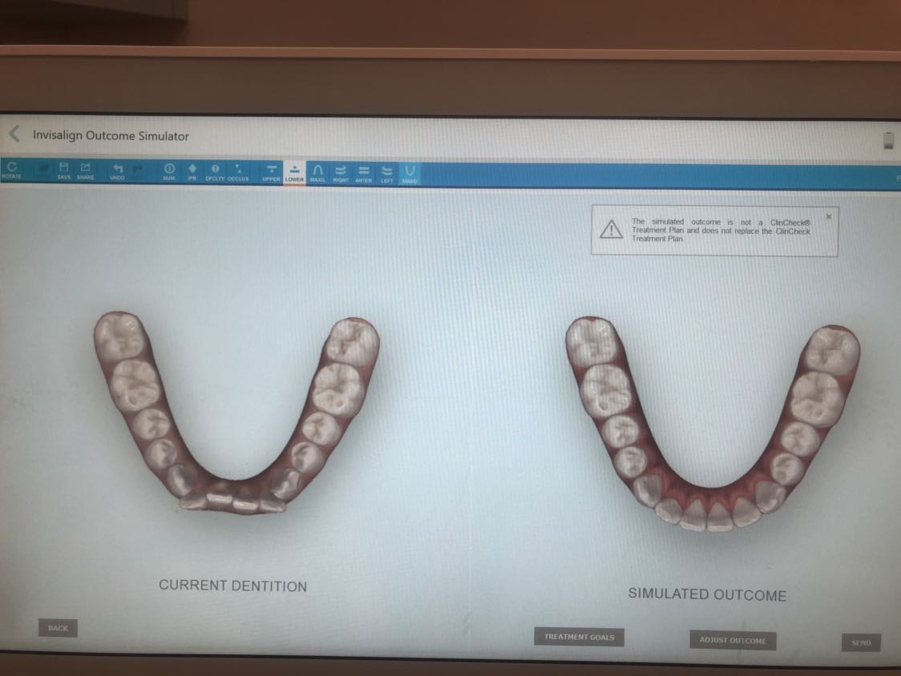Toggle the Lower arch view
Viewport: 901px width, 676px height.
(294, 173)
